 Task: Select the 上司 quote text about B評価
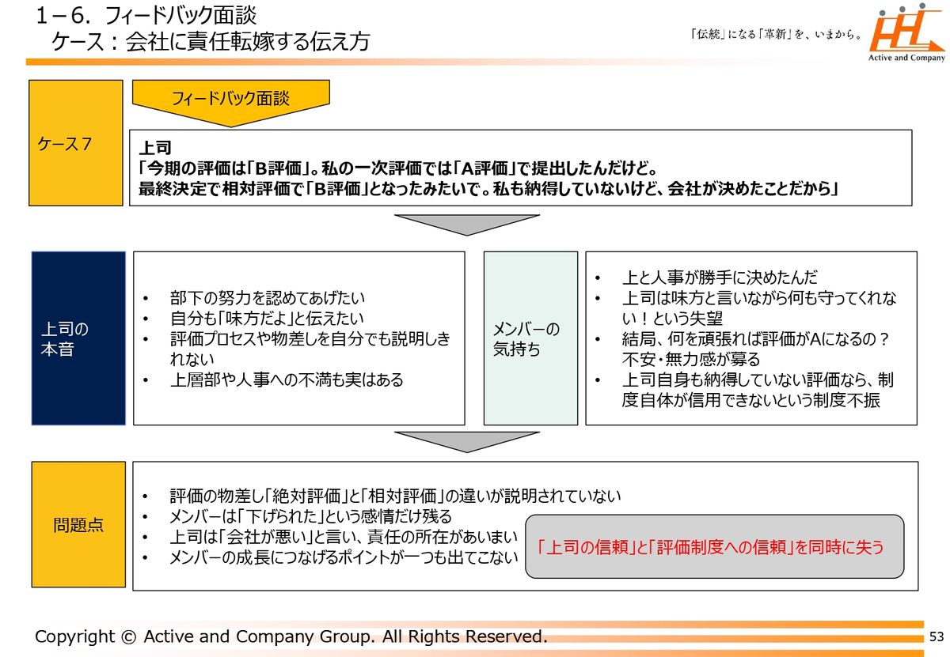488,179
